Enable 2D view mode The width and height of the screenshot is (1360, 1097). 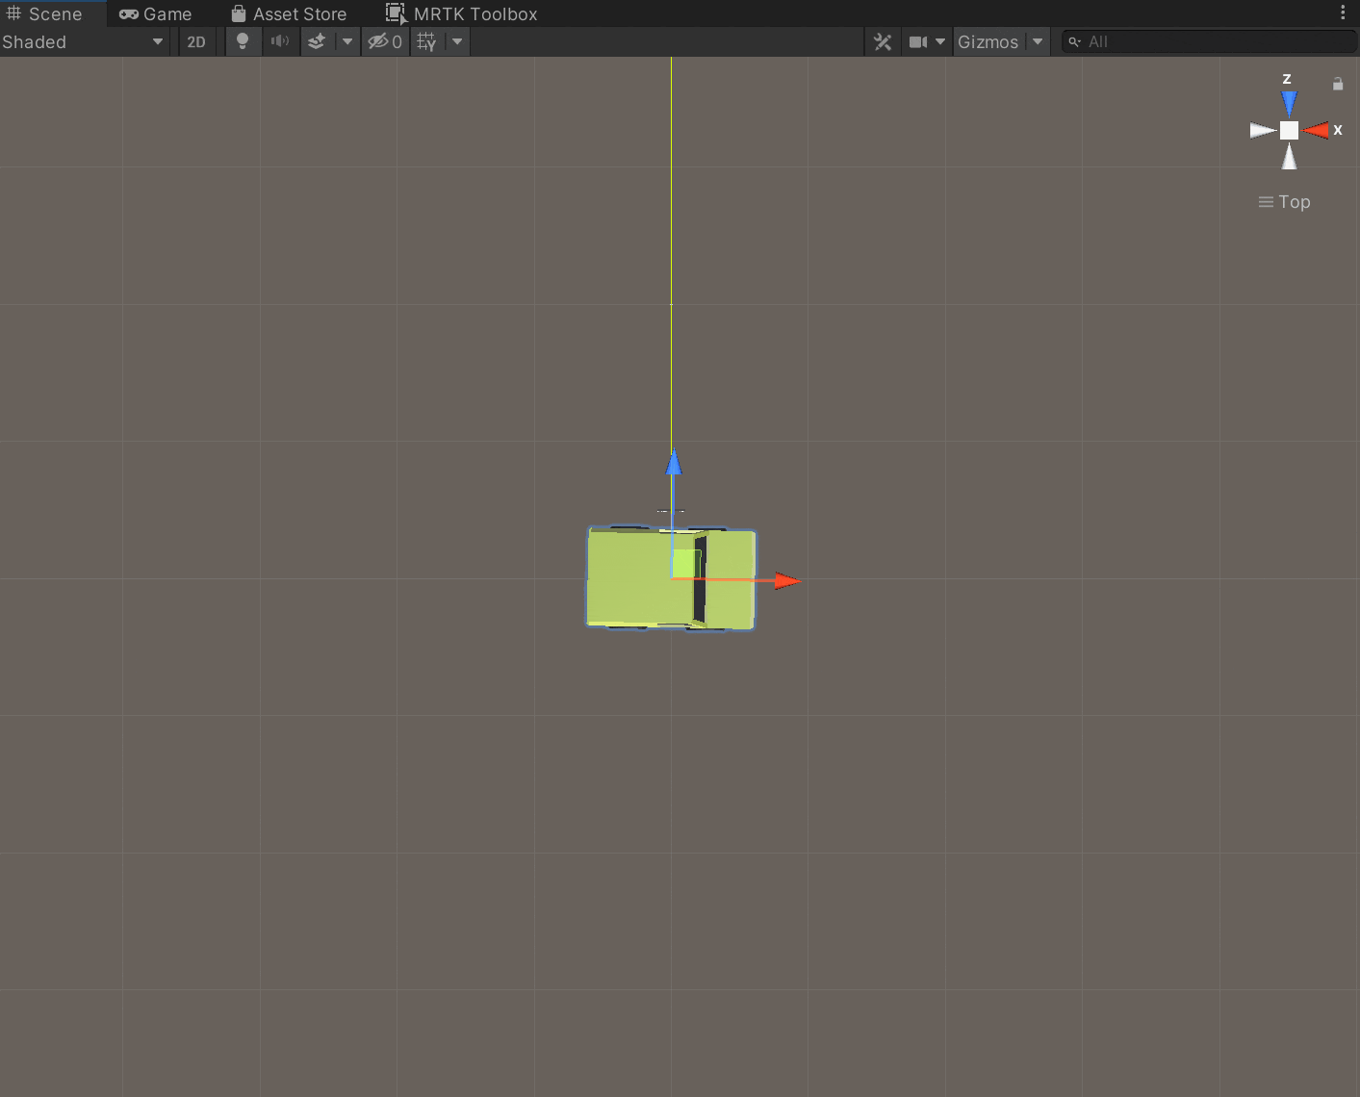[196, 41]
